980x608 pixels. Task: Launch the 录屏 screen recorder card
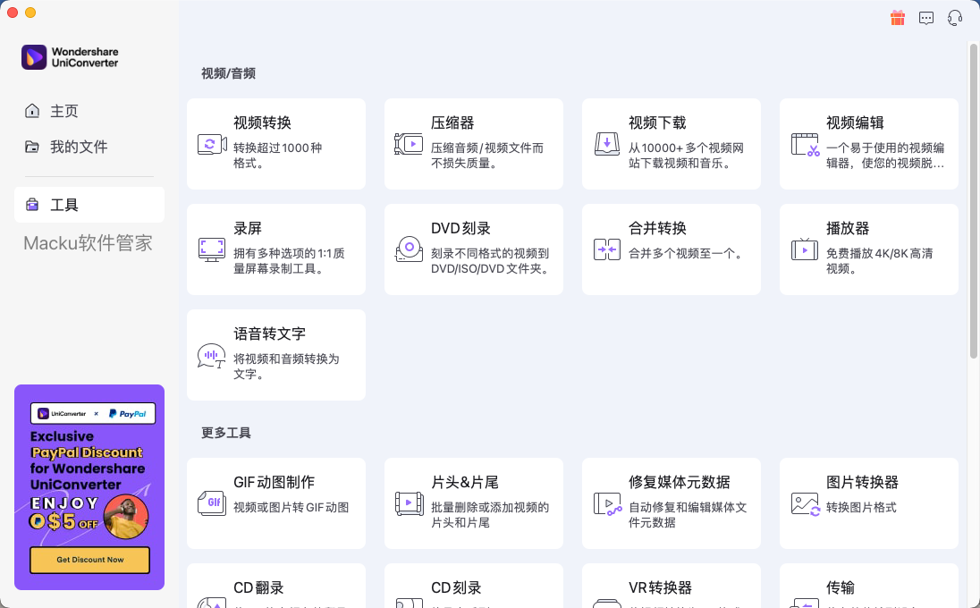coord(276,249)
